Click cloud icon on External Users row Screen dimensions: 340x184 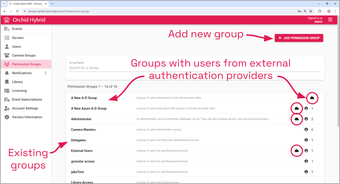tap(297, 151)
